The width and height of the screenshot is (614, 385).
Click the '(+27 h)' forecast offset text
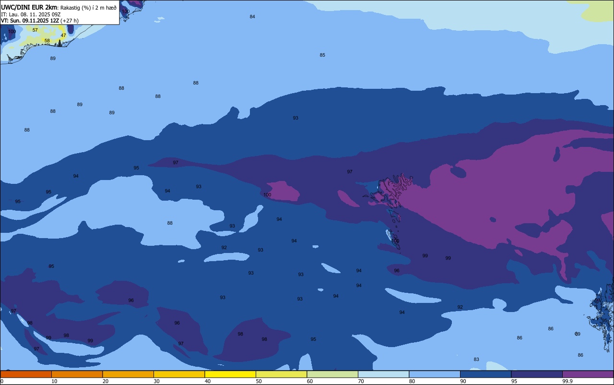click(x=70, y=21)
